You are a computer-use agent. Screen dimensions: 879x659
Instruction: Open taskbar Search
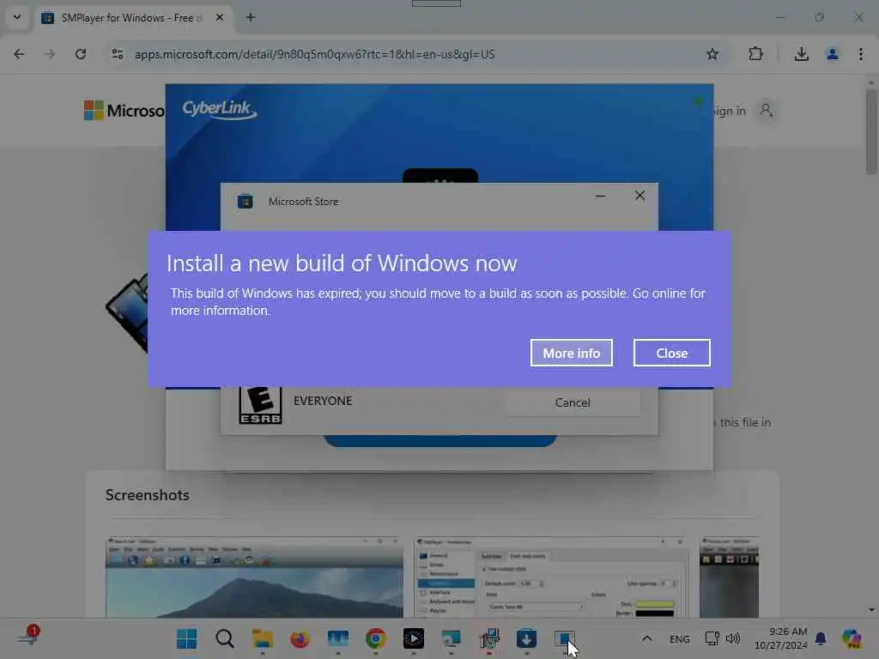[x=224, y=638]
